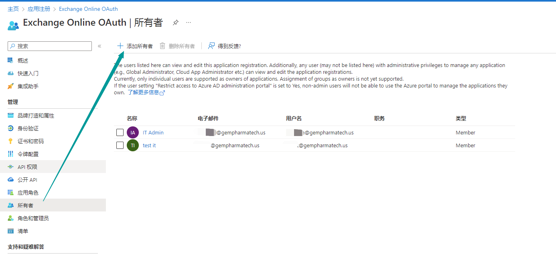Click the application icon left of page title
The image size is (556, 256).
tap(13, 26)
